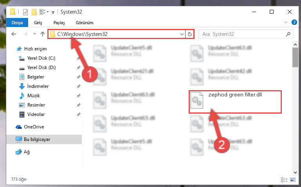This screenshot has height=187, width=301.
Task: Select the zephod green filter.dll file
Action: point(235,102)
